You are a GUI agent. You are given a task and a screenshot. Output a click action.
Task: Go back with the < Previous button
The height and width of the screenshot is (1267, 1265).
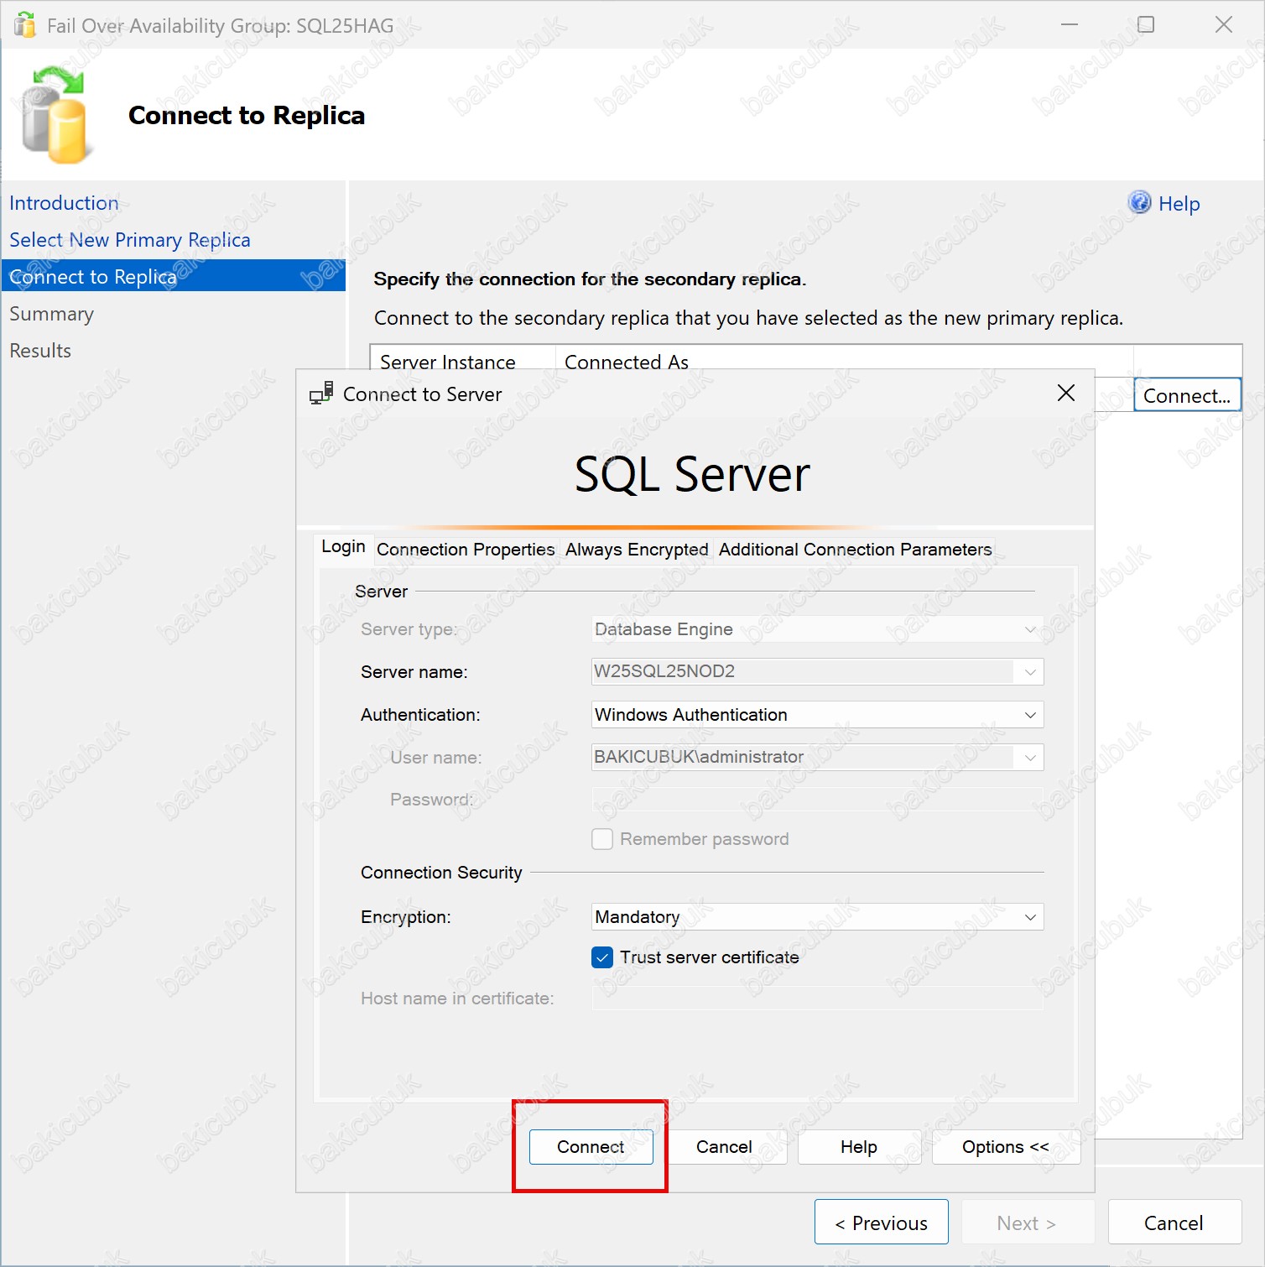[x=882, y=1223]
